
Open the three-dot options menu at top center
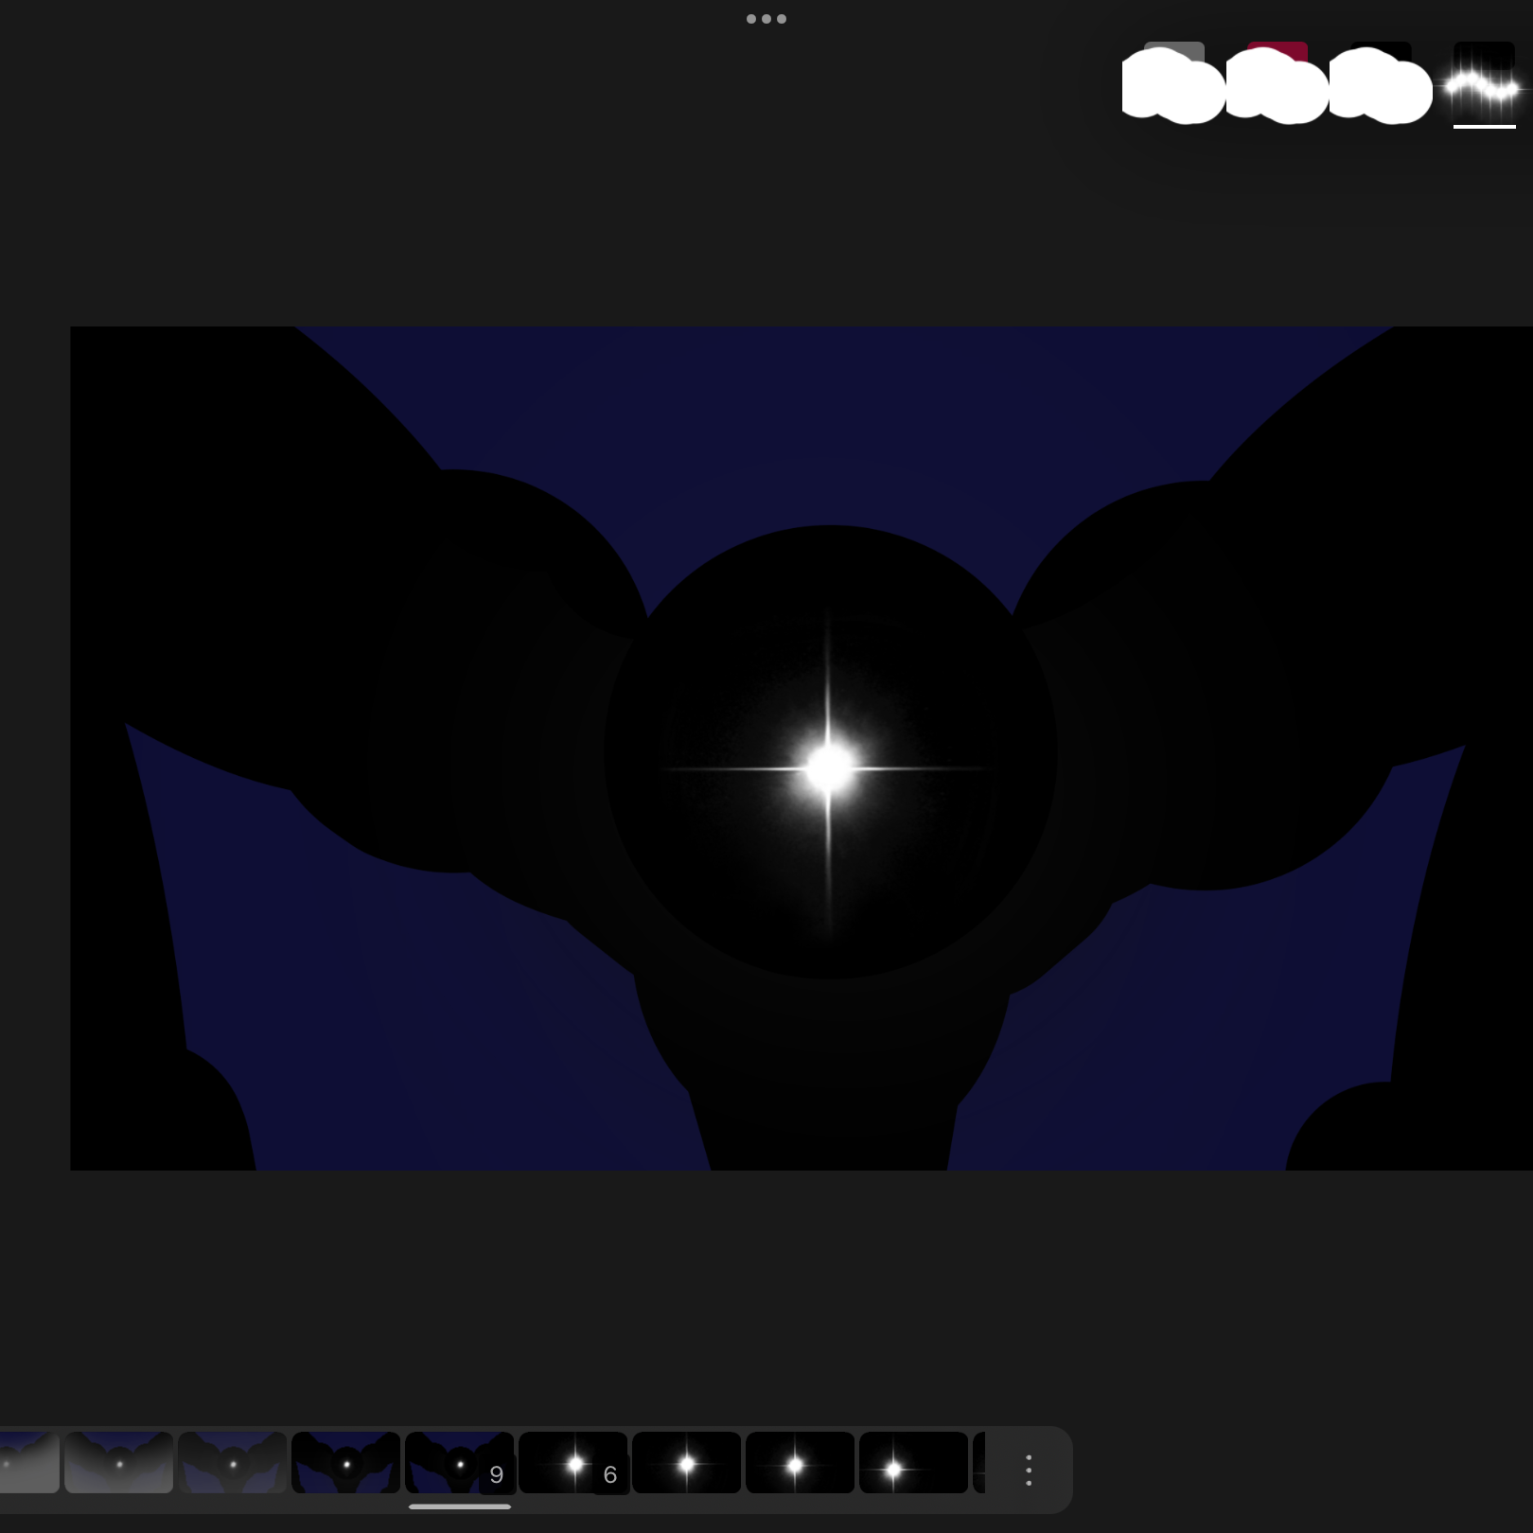[766, 17]
